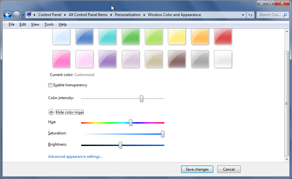Expand arrow after Personalization breadcrumb
Viewport: 292px width, 179px height.
(x=144, y=15)
